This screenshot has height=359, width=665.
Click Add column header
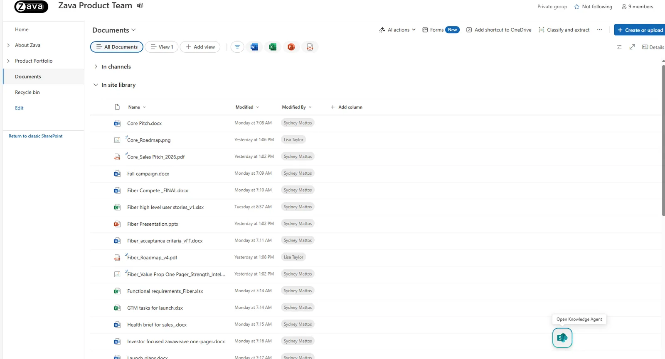coord(346,107)
